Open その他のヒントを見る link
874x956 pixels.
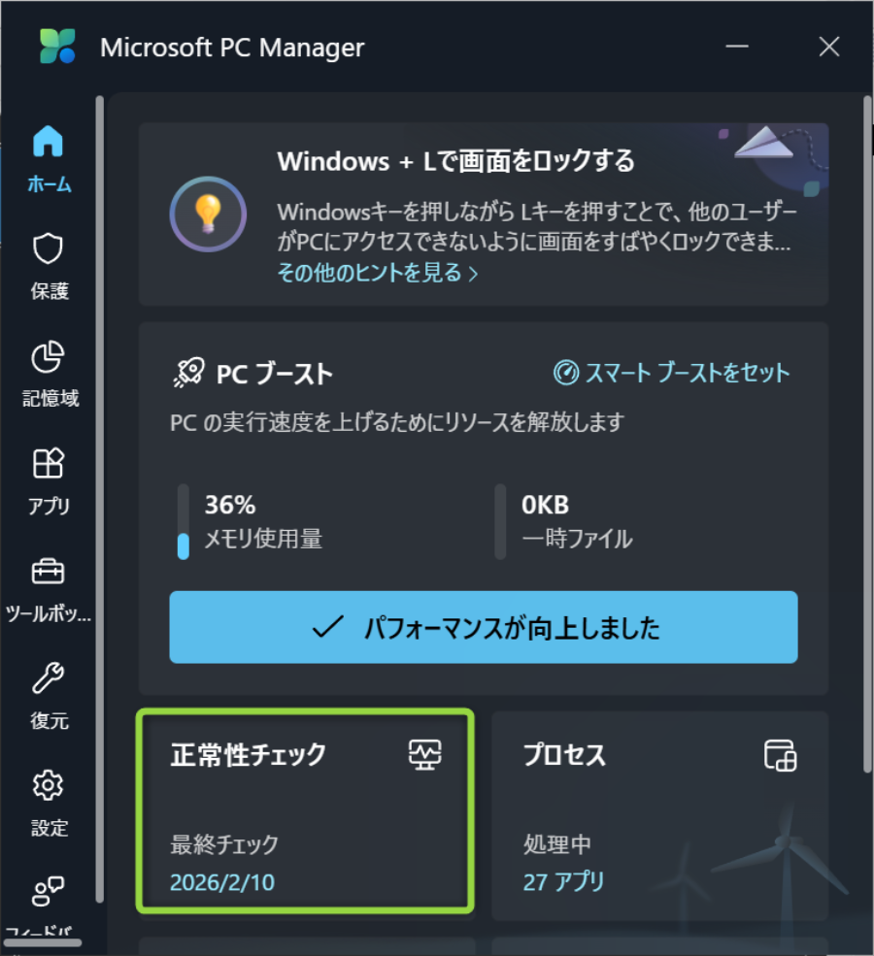pyautogui.click(x=377, y=273)
